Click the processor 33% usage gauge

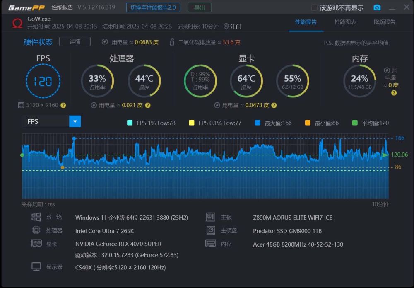[97, 81]
